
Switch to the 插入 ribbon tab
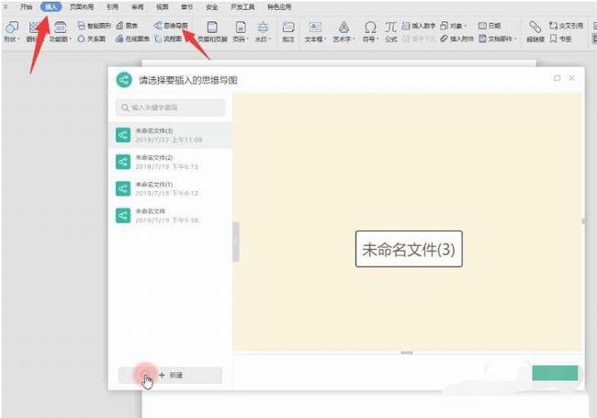click(x=50, y=6)
